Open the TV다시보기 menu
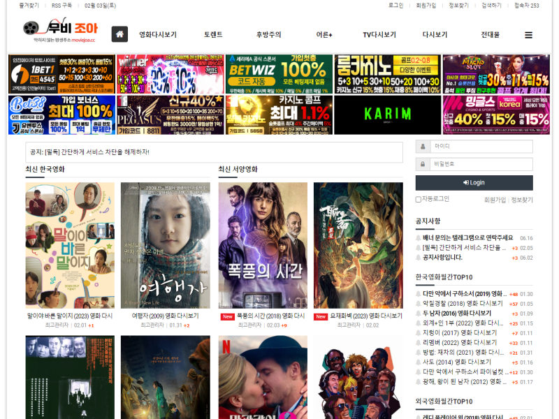The width and height of the screenshot is (559, 419). pyautogui.click(x=379, y=35)
